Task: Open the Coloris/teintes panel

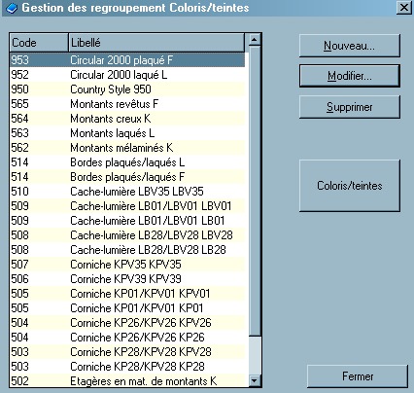Action: (x=350, y=186)
